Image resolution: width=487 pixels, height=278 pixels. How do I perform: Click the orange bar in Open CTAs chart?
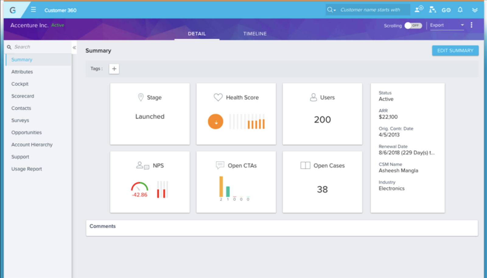221,186
